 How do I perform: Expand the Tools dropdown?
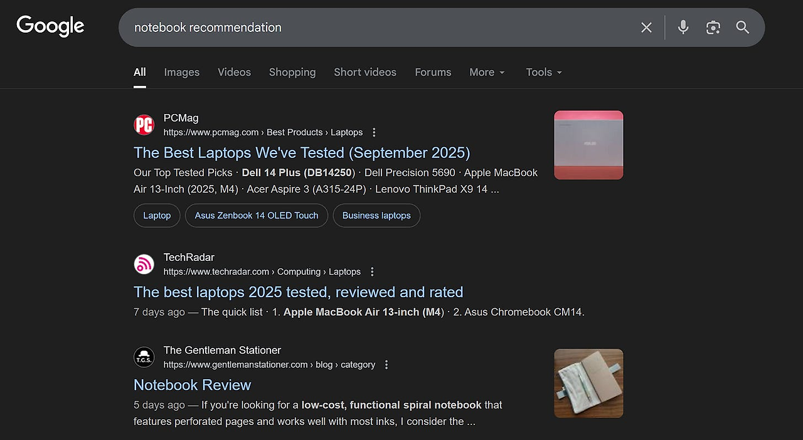[x=544, y=72]
